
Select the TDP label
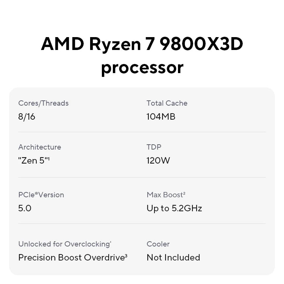click(x=154, y=147)
